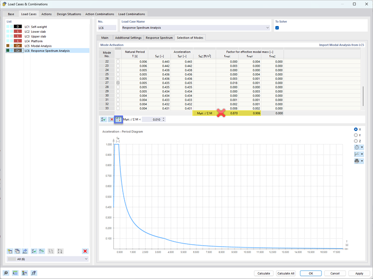Click the mode table vertical scrollbar
The width and height of the screenshot is (373, 279).
(x=363, y=96)
